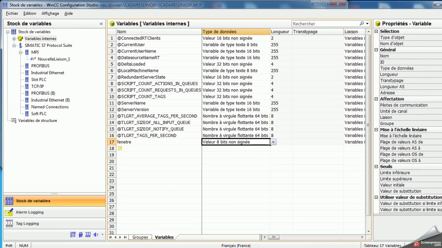Click the NouvelleLiaison_1 connection icon
This screenshot has height=248, width=442.
point(33,59)
